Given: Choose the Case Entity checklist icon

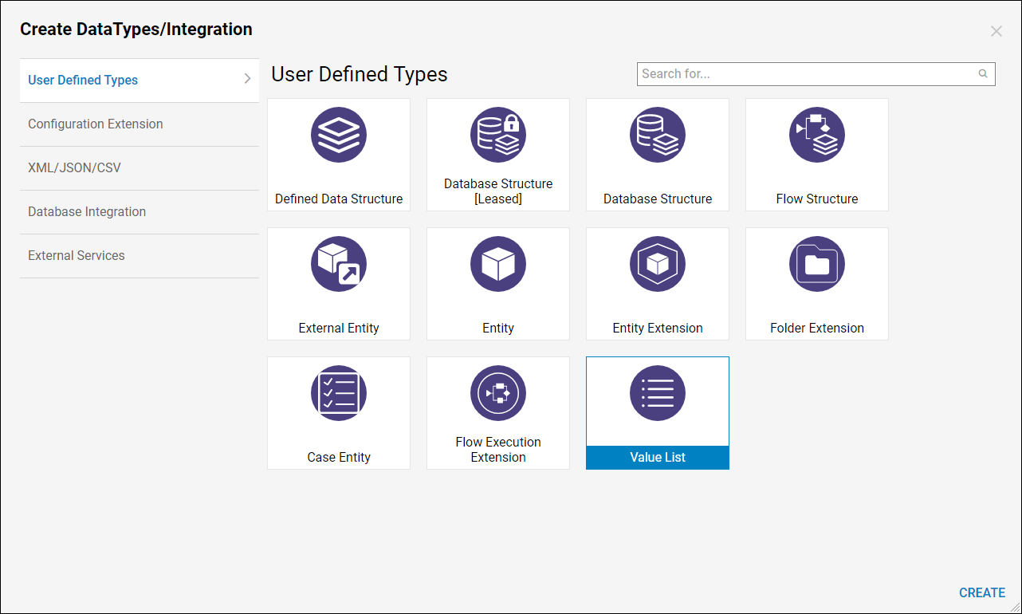Looking at the screenshot, I should click(x=339, y=393).
